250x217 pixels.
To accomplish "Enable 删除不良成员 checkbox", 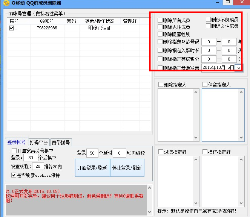I will click(x=208, y=20).
